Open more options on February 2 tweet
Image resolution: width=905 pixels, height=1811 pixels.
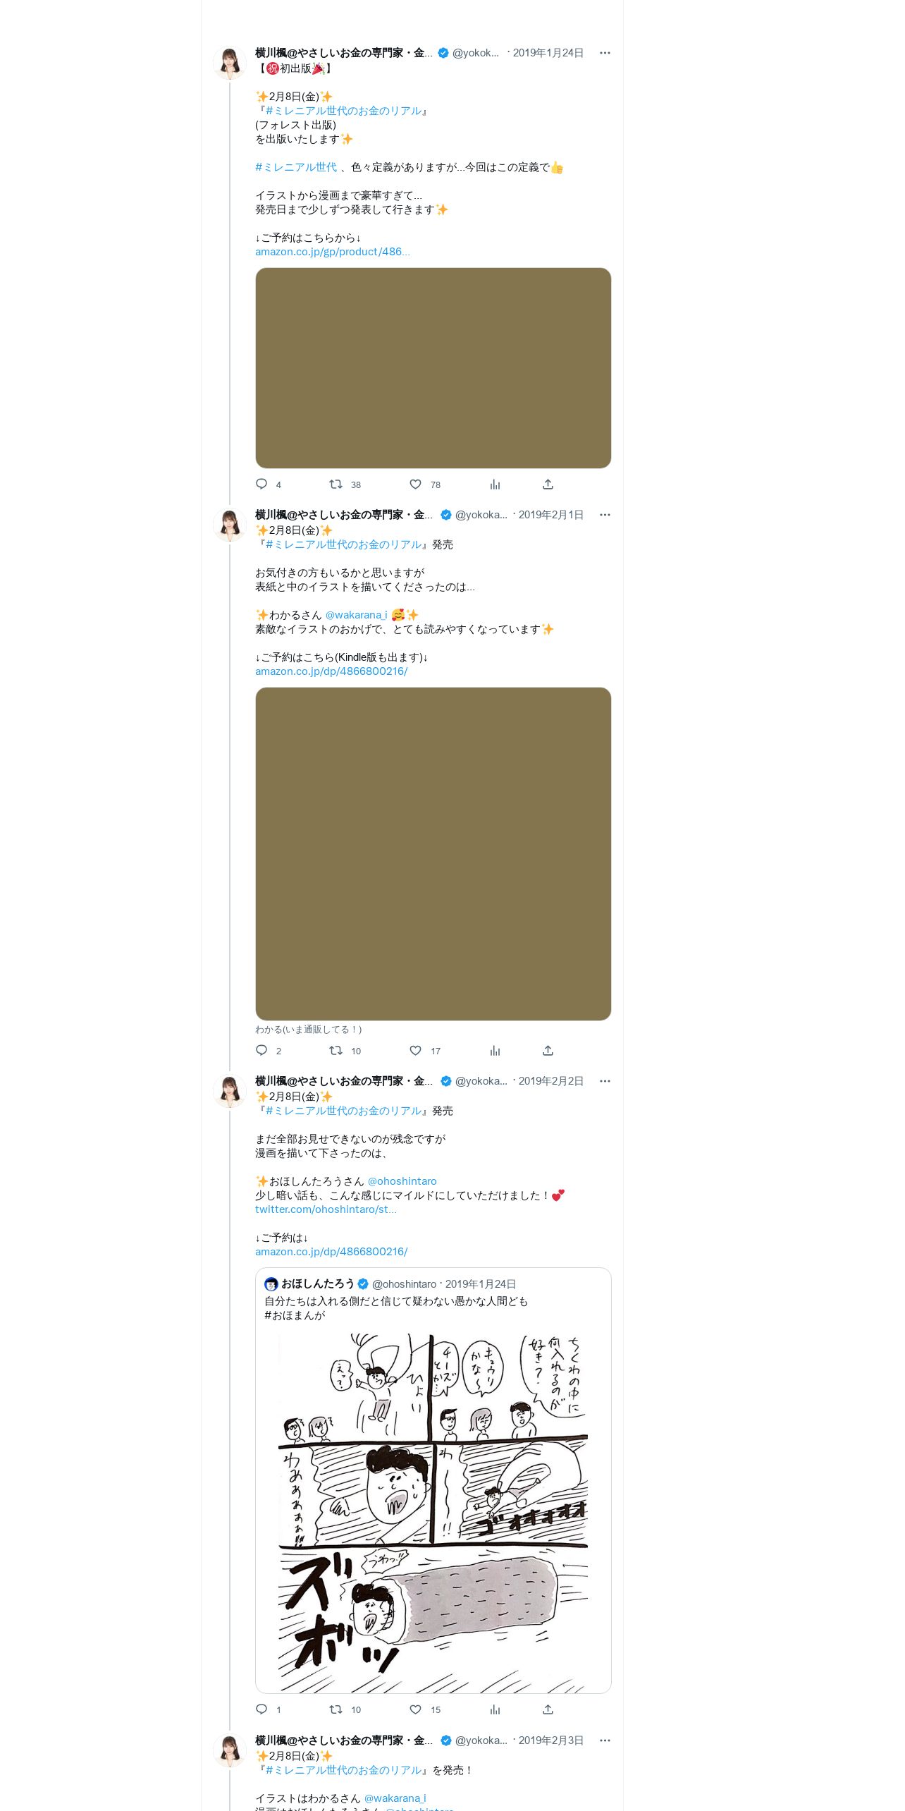coord(605,1081)
